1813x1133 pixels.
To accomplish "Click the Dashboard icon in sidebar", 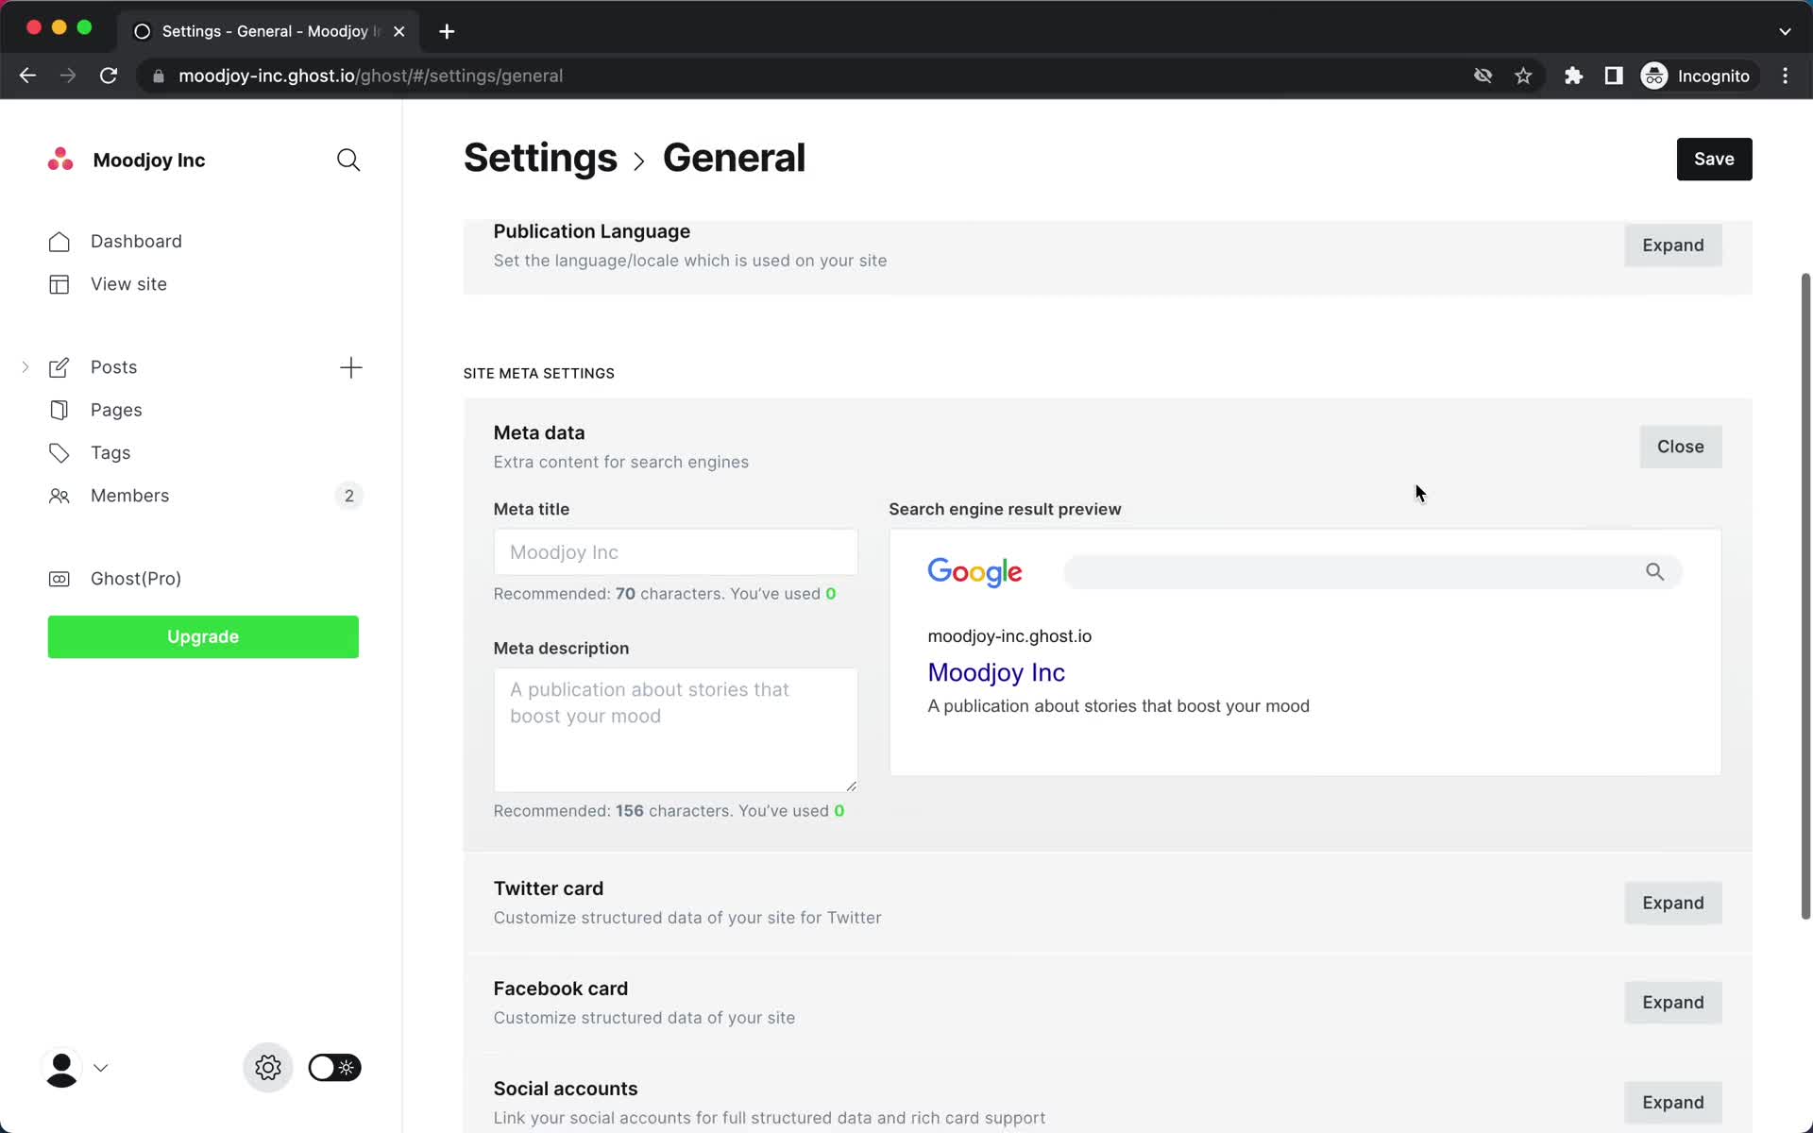I will coord(59,242).
